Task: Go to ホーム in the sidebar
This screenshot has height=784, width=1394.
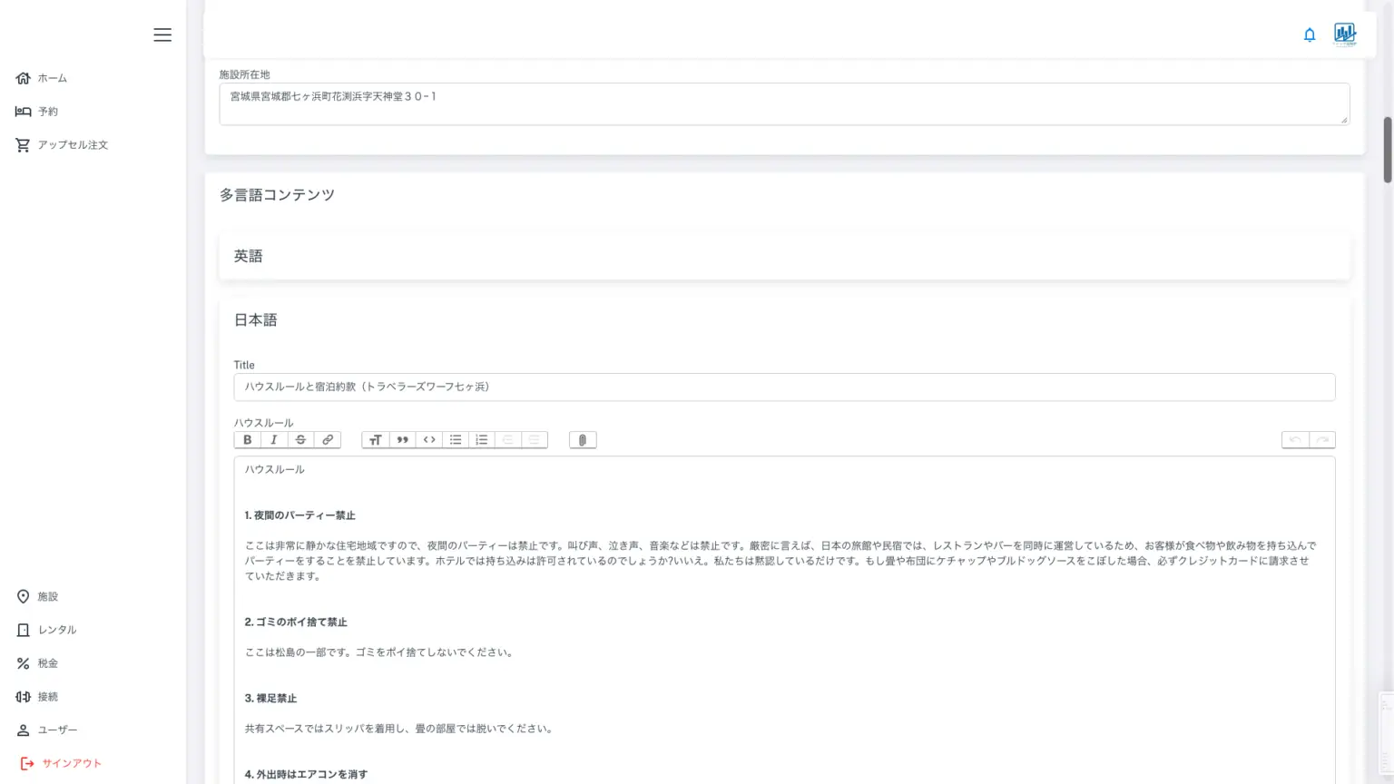Action: click(x=52, y=78)
